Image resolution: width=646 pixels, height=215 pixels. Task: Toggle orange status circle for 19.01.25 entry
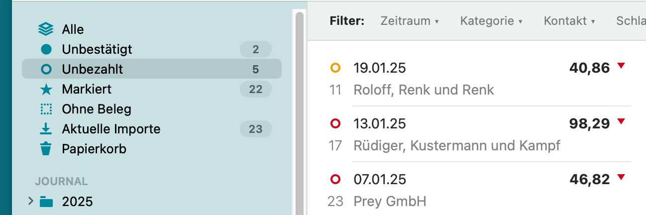[x=335, y=68]
